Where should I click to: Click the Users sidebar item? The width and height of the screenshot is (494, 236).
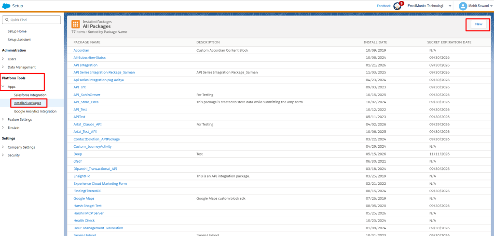[12, 59]
